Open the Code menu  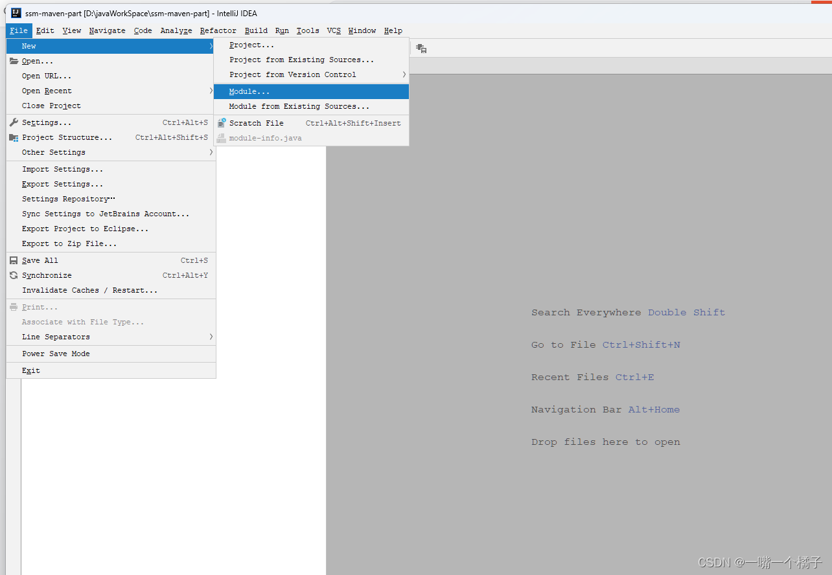(143, 30)
